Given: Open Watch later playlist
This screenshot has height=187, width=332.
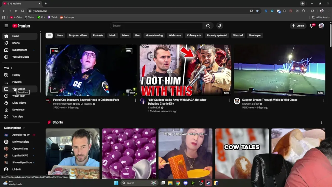Looking at the screenshot, I should coord(20,96).
